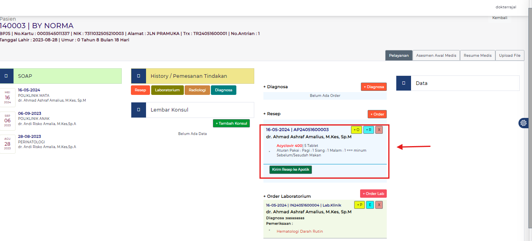The height and width of the screenshot is (241, 532).
Task: Select the Upload File tab
Action: point(510,56)
